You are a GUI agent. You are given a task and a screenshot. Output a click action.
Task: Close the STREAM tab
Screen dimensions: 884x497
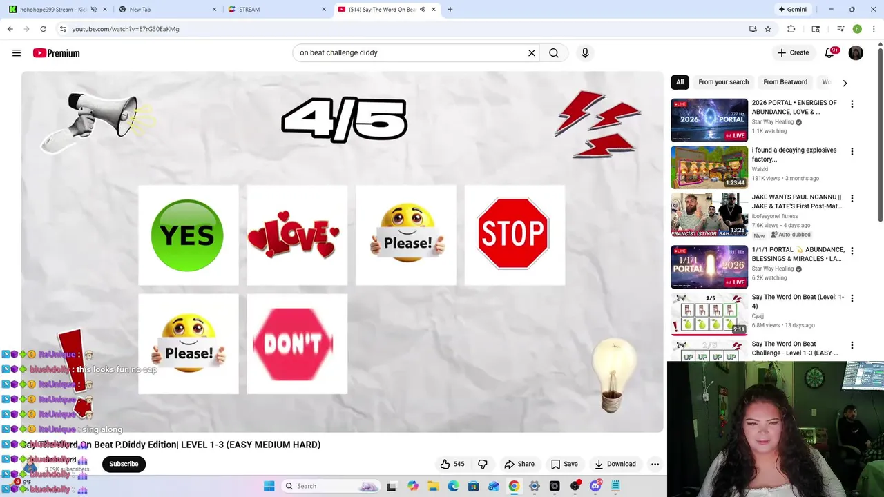324,10
